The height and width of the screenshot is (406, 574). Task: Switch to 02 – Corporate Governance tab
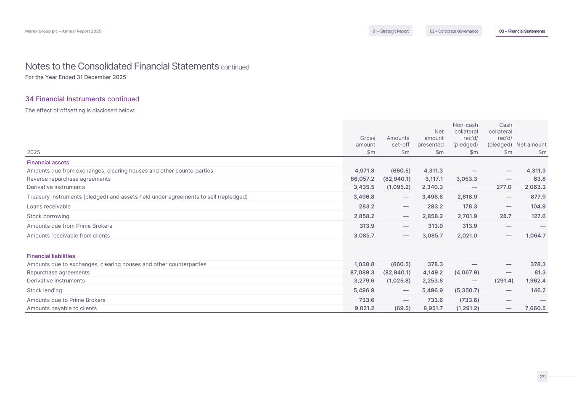tap(454, 31)
